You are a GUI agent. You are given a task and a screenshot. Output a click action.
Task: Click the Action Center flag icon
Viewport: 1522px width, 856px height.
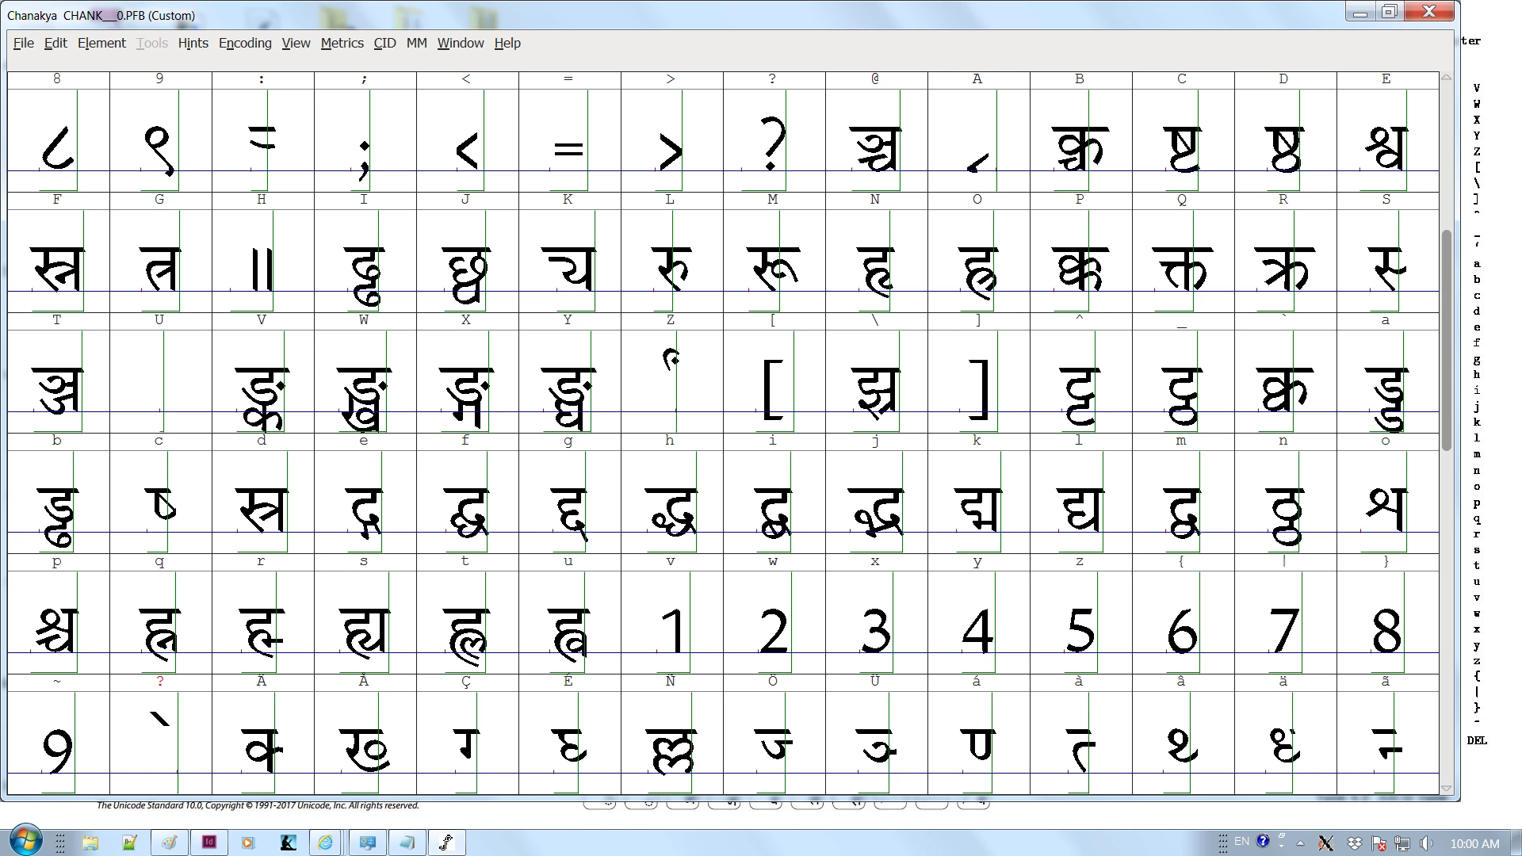1379,843
